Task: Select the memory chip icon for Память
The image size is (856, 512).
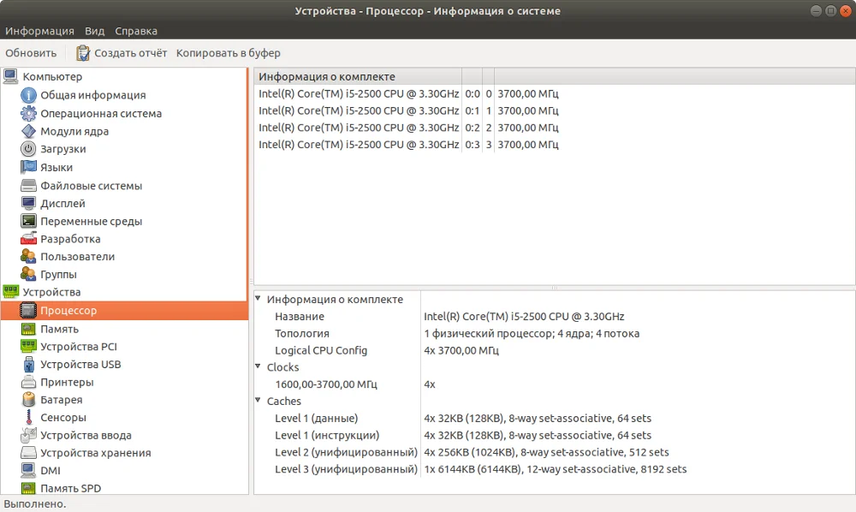Action: 28,329
